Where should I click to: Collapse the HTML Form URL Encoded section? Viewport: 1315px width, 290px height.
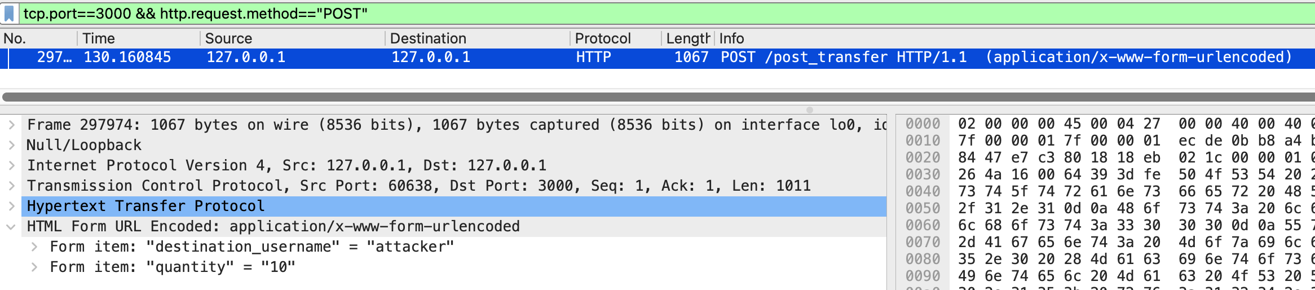pos(11,227)
